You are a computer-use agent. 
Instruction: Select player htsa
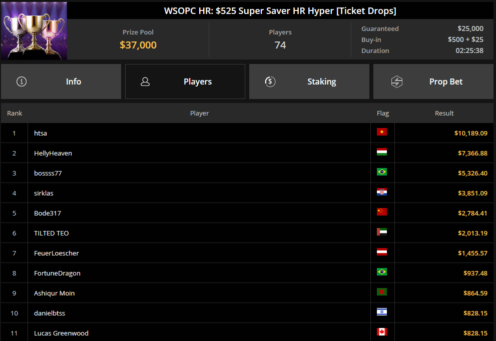point(41,133)
